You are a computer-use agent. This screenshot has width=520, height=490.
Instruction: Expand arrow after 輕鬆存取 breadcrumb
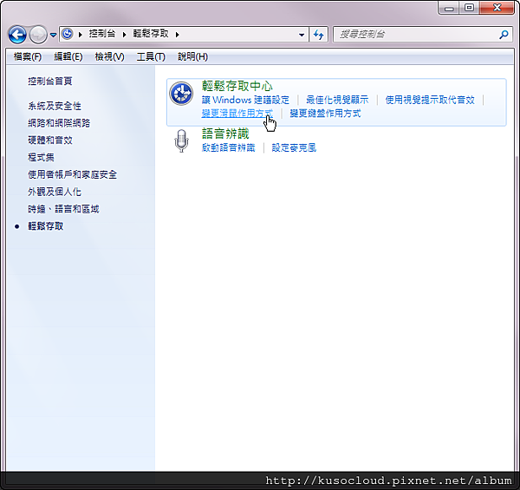coord(178,34)
